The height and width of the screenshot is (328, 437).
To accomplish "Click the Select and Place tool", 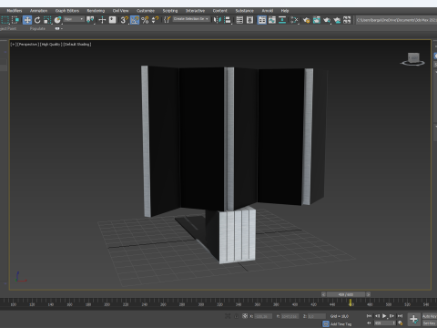I will pos(57,20).
